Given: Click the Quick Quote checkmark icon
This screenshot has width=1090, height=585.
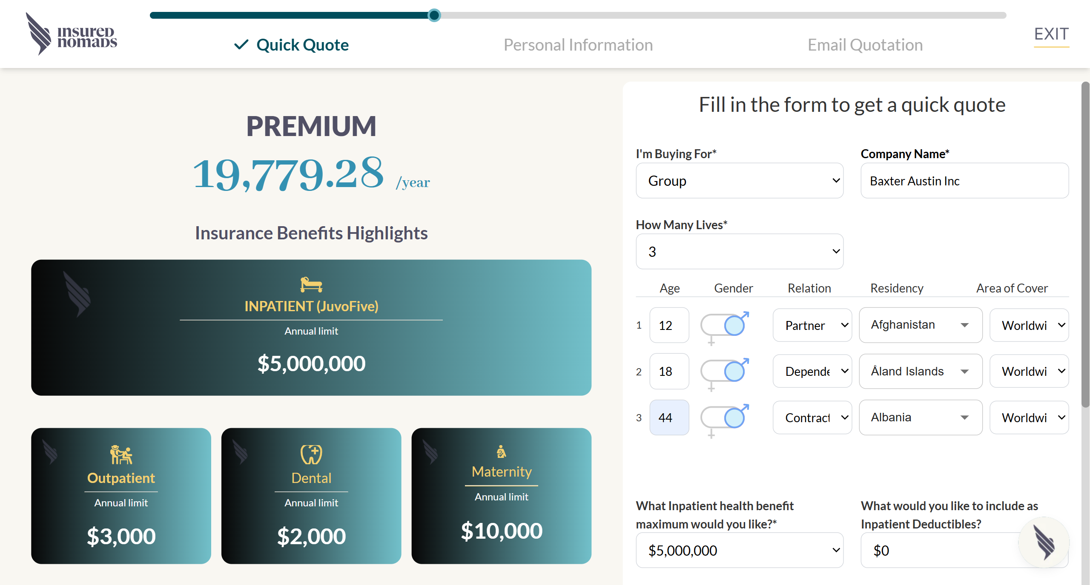Looking at the screenshot, I should click(x=241, y=45).
